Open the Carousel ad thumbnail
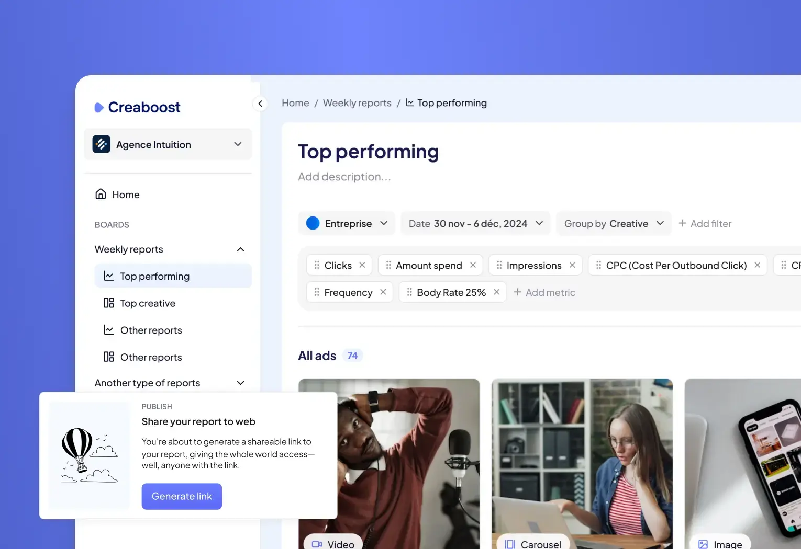 coord(582,464)
